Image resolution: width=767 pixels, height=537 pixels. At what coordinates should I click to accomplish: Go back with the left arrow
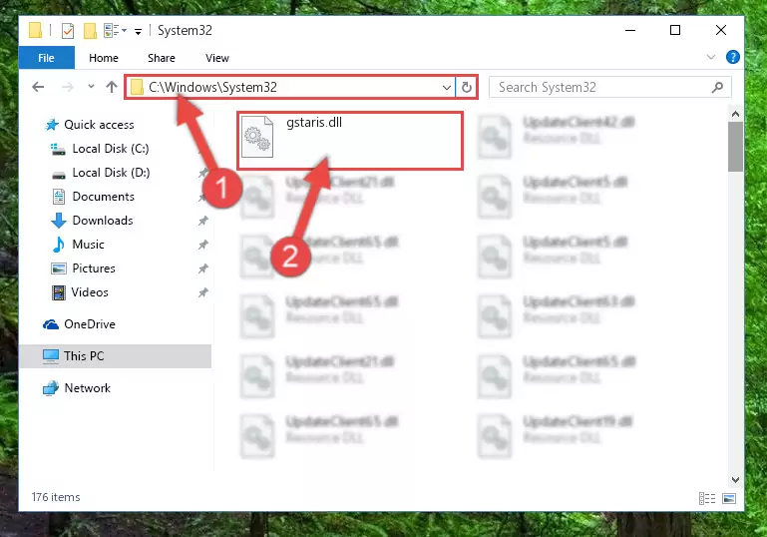tap(38, 87)
